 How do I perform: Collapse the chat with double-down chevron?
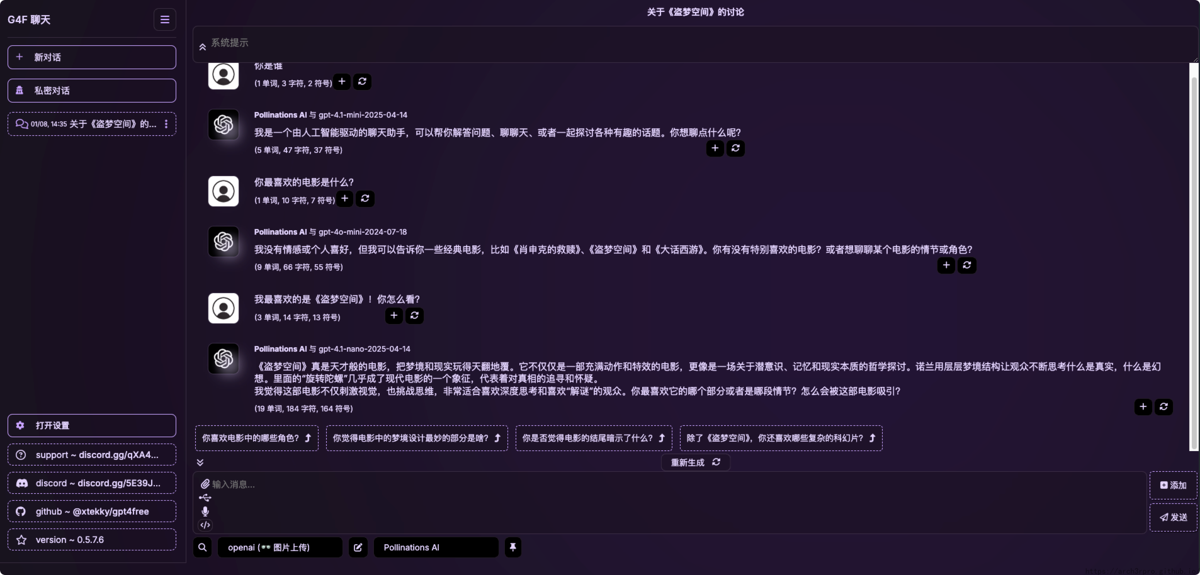(200, 462)
